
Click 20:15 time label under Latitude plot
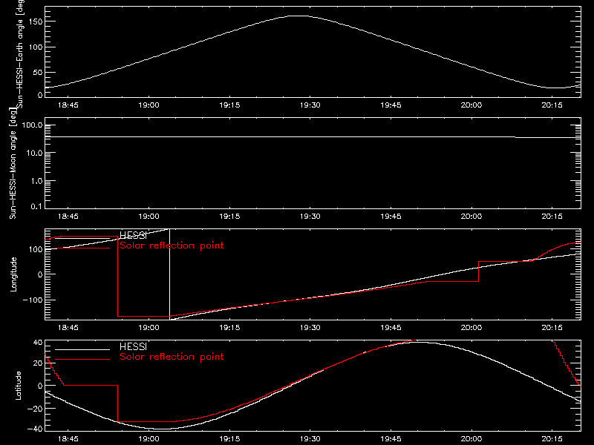(552, 439)
